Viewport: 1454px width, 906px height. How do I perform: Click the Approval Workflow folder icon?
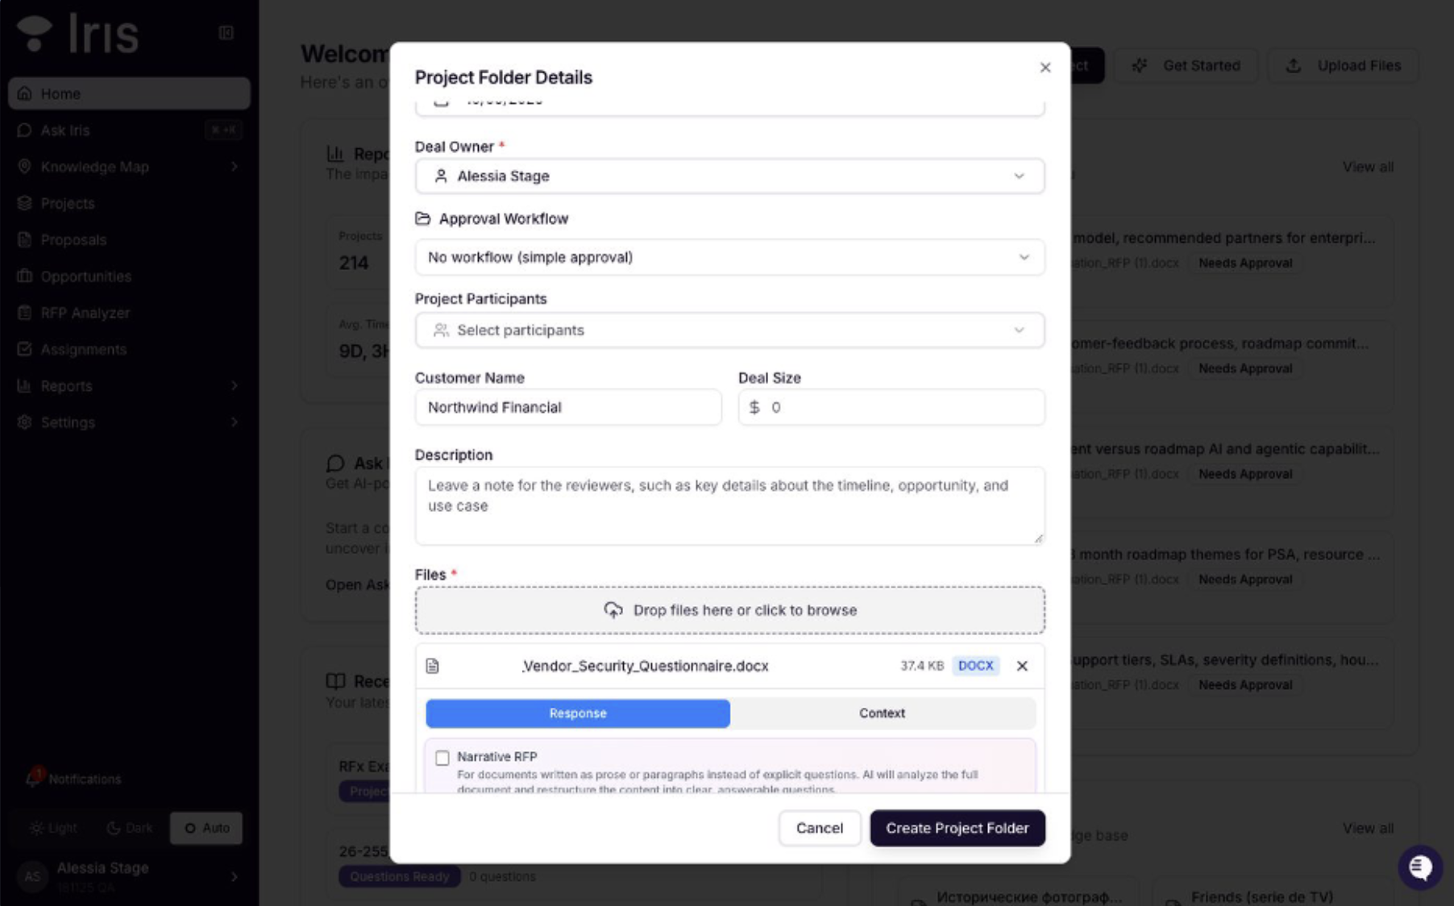pyautogui.click(x=422, y=218)
